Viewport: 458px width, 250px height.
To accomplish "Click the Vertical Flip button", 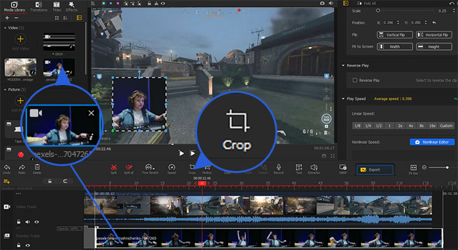I will (395, 35).
